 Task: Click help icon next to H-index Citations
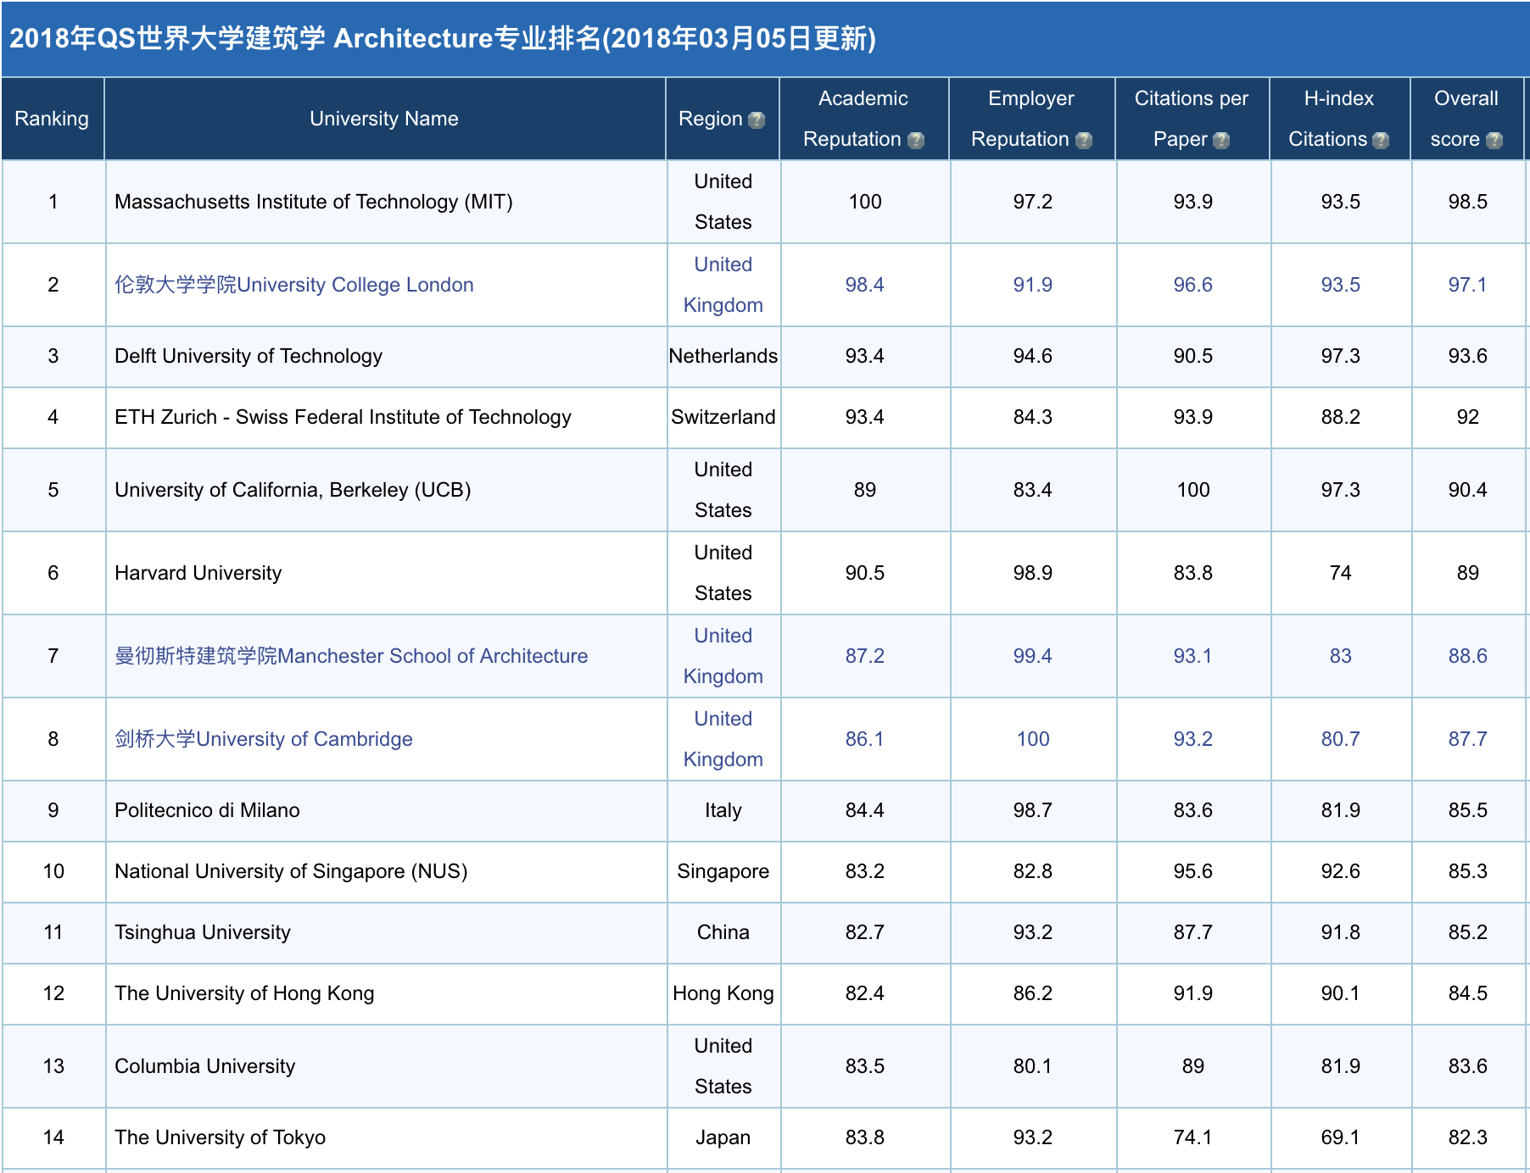(x=1381, y=141)
